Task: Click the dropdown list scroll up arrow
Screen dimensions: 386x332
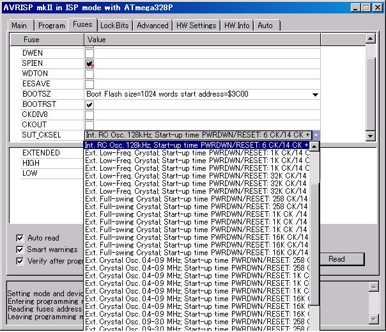Action: coord(314,146)
